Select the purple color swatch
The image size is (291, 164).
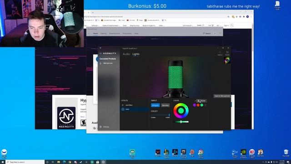click(x=194, y=105)
